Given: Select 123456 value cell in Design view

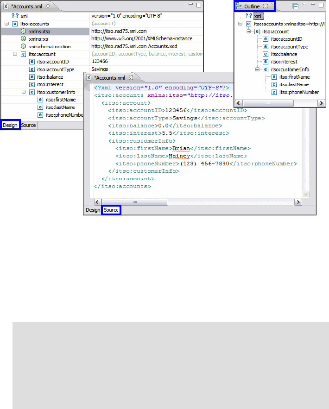Looking at the screenshot, I should (146, 62).
